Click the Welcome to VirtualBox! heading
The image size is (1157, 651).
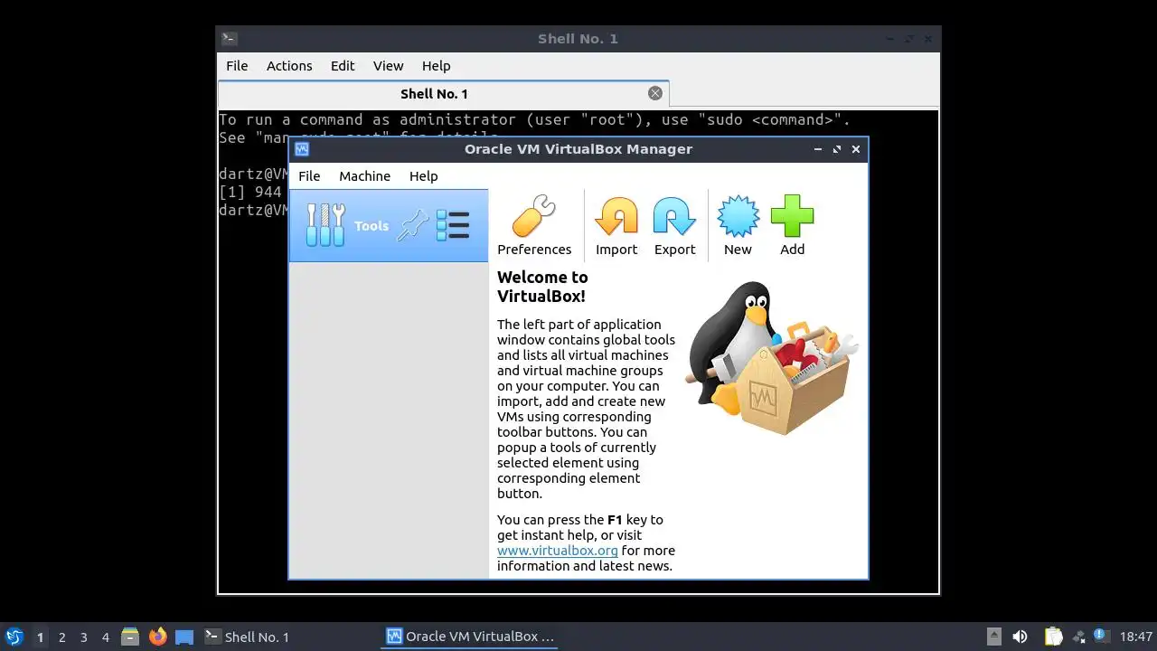click(542, 287)
